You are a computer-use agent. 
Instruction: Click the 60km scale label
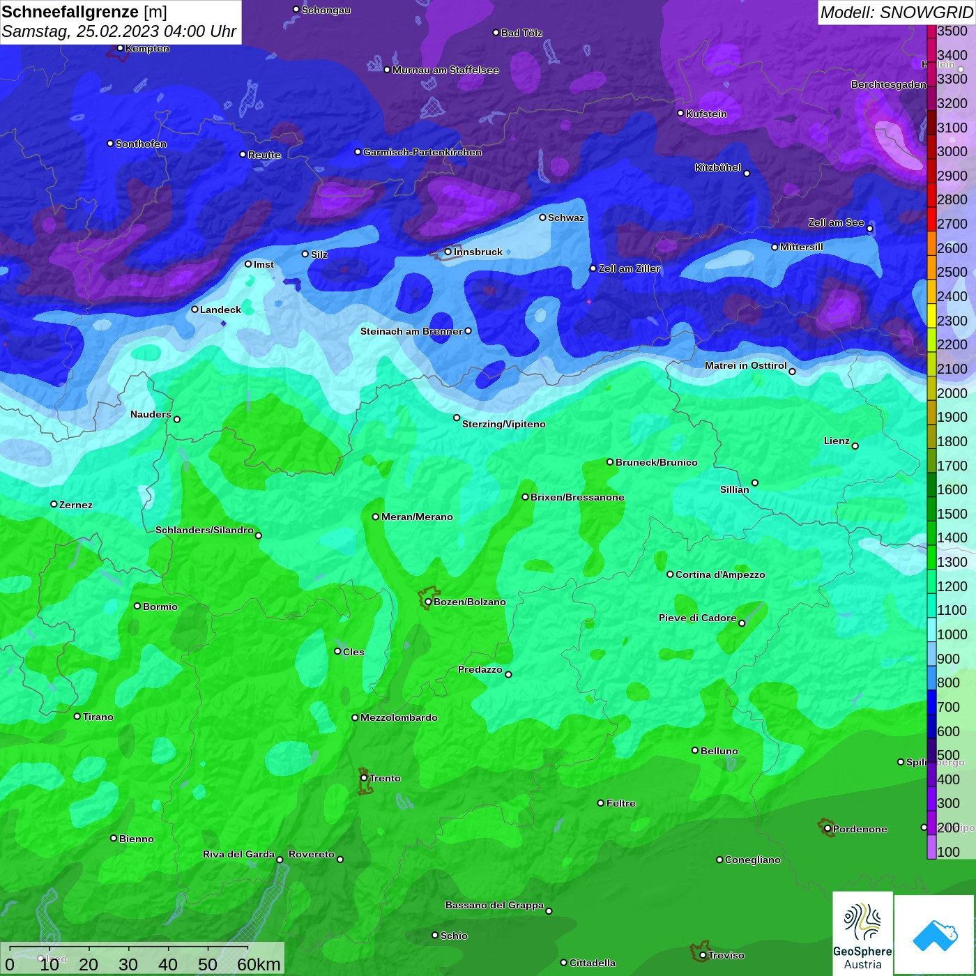(259, 964)
